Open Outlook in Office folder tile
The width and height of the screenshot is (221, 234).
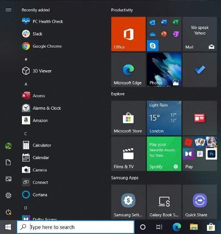[x=152, y=22]
